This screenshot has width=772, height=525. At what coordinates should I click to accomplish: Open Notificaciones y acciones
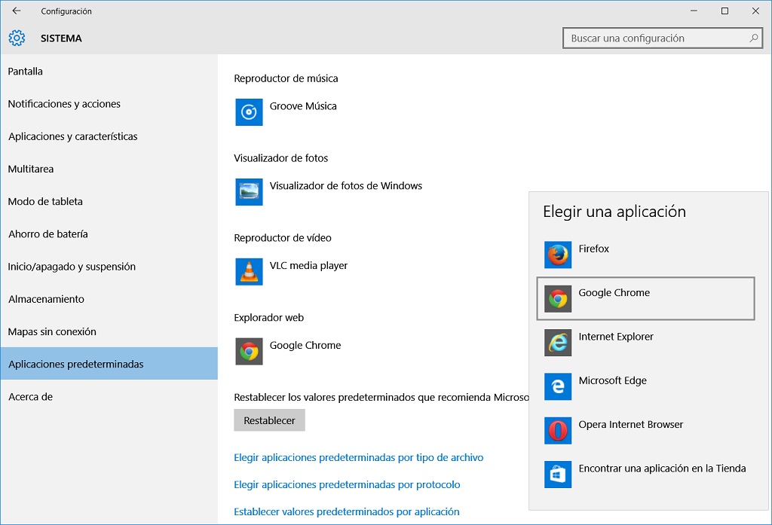click(x=109, y=104)
